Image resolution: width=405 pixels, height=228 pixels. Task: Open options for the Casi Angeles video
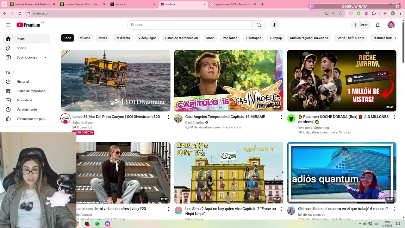coord(281,117)
